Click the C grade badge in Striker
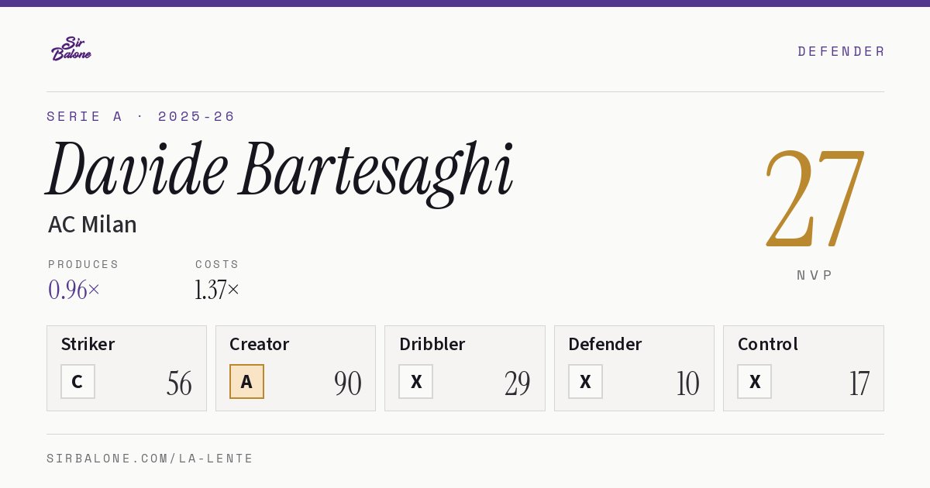 77,381
